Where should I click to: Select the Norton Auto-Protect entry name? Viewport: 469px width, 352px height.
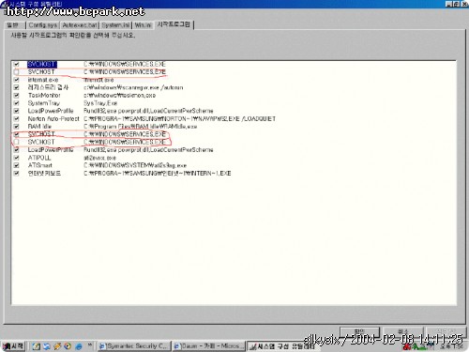(x=53, y=119)
